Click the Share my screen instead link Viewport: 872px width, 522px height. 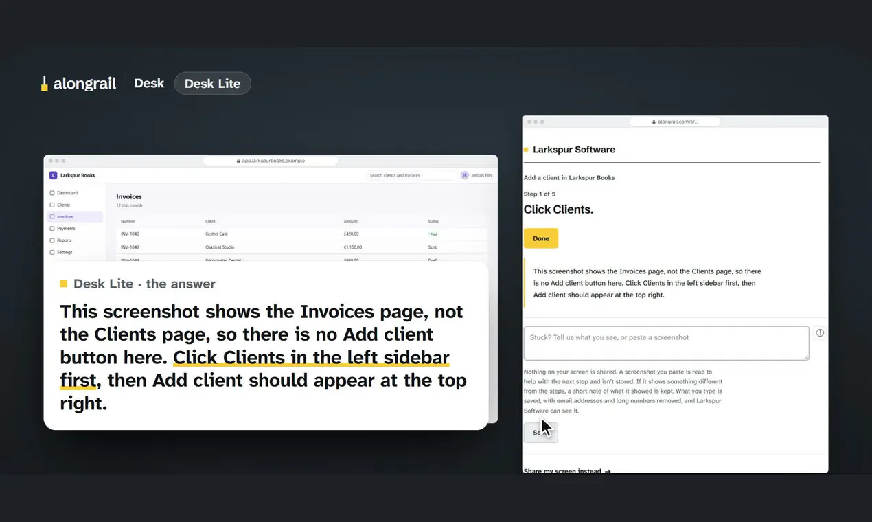coord(566,471)
